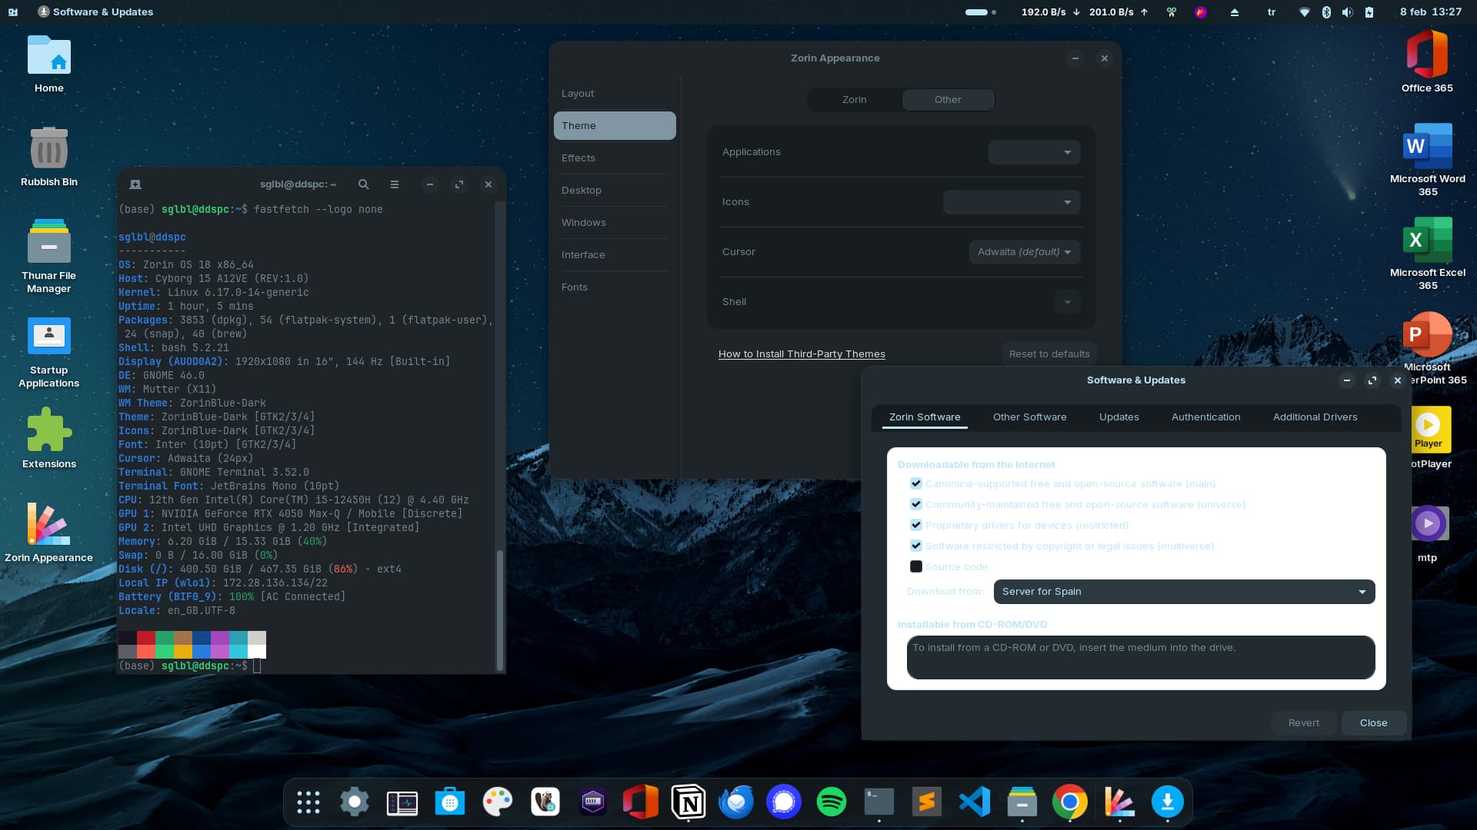Click the Reset to defaults button
The image size is (1477, 830).
click(1049, 354)
